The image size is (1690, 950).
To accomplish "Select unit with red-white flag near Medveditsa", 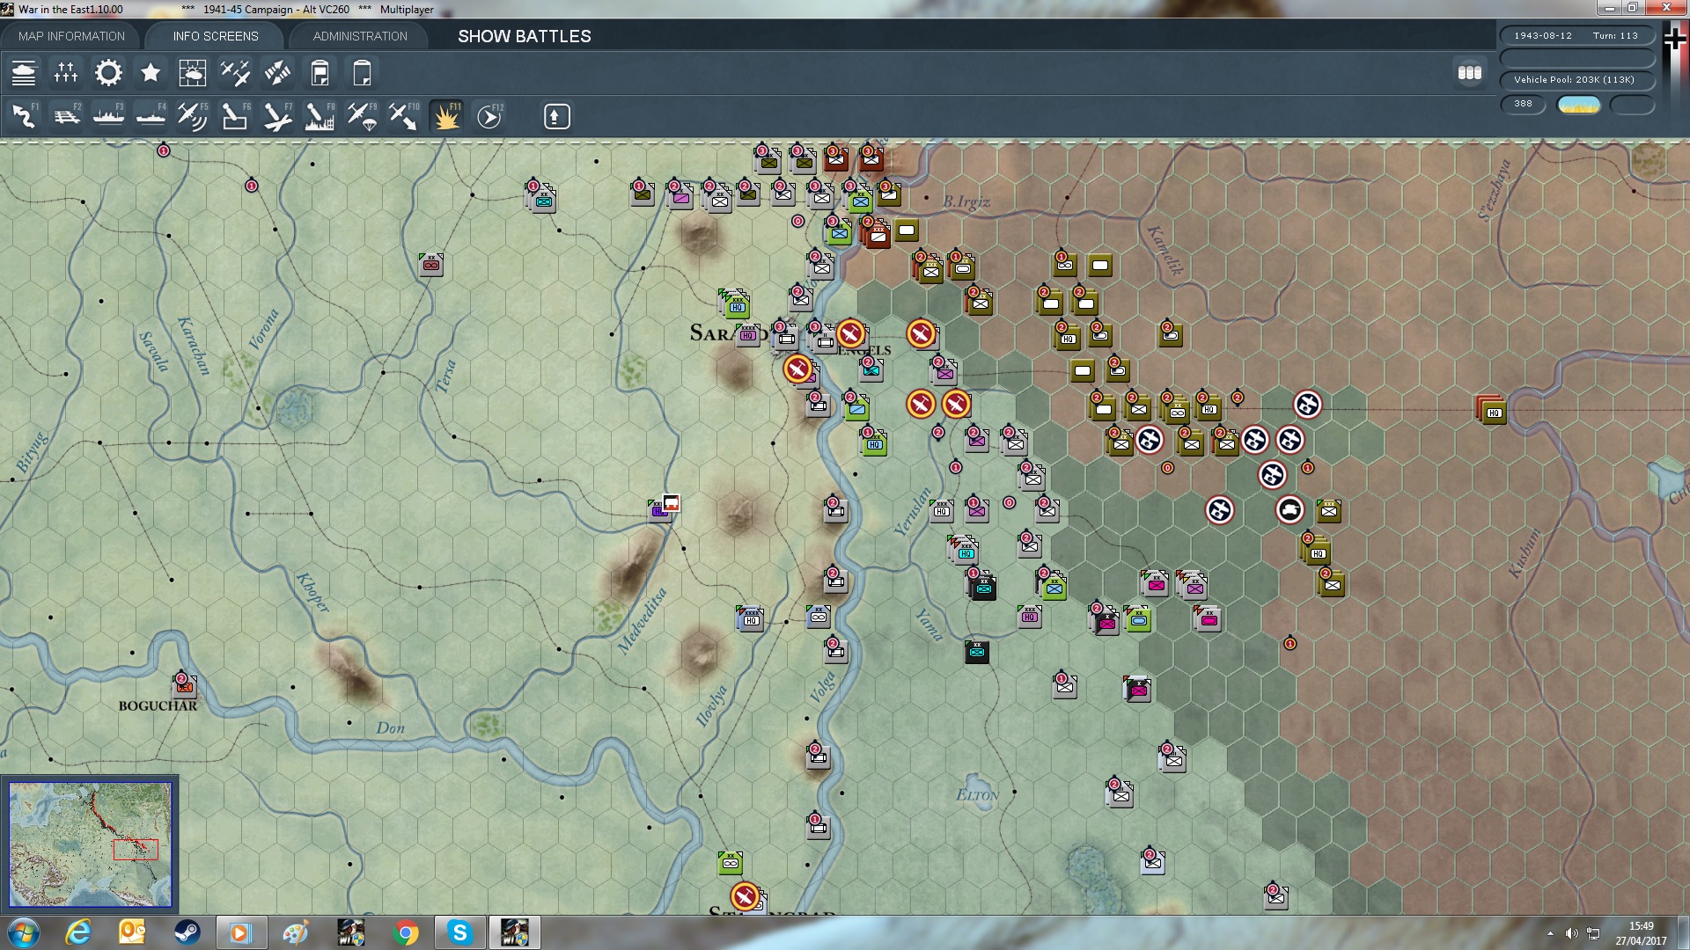I will pyautogui.click(x=665, y=506).
